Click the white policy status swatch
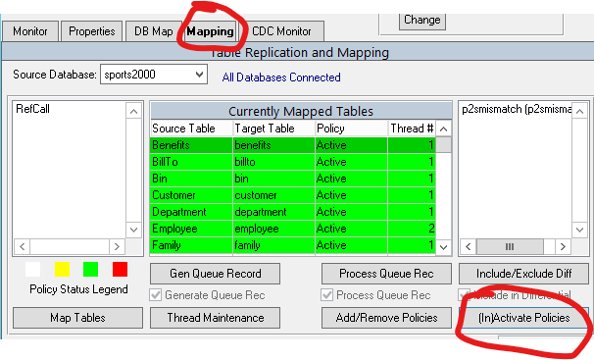Screen dimensions: 594x360 (x=33, y=270)
